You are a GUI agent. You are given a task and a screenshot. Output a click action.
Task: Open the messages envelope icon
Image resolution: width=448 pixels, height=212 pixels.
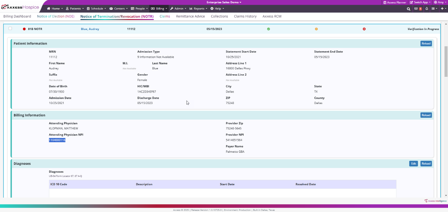[416, 9]
